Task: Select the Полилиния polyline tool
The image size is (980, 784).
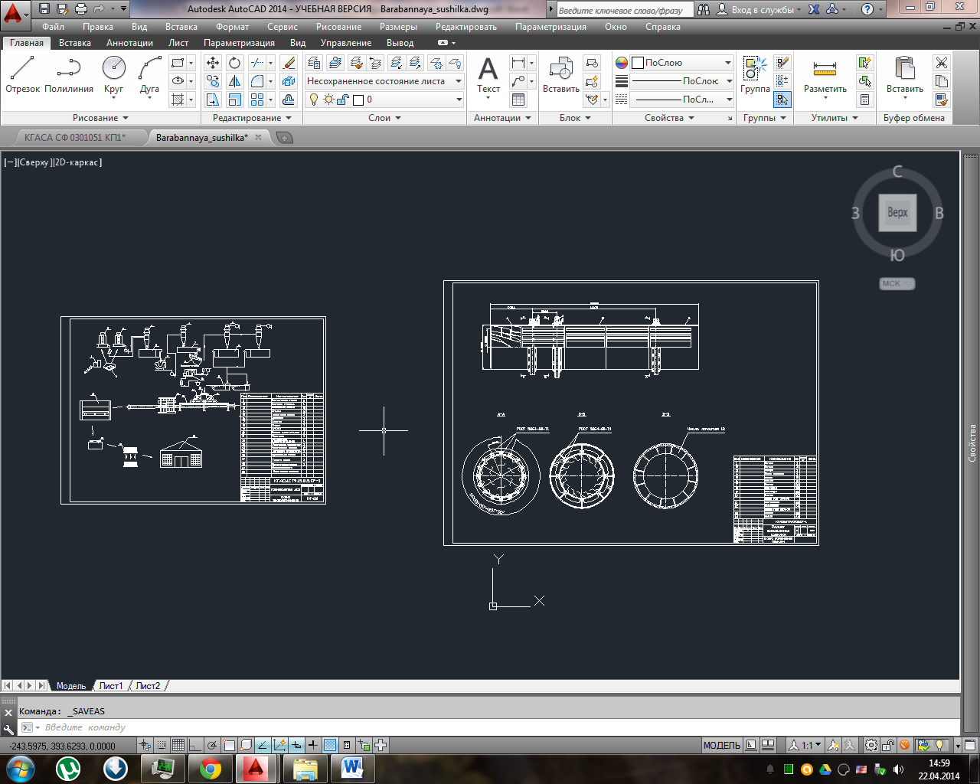Action: pyautogui.click(x=69, y=75)
